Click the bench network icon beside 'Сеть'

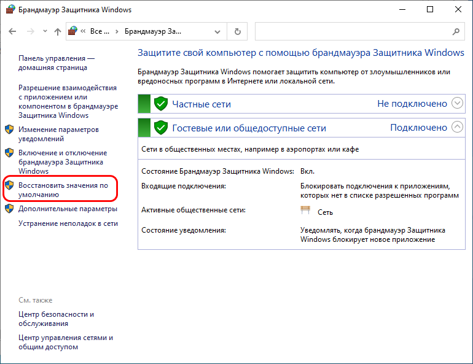pyautogui.click(x=305, y=210)
